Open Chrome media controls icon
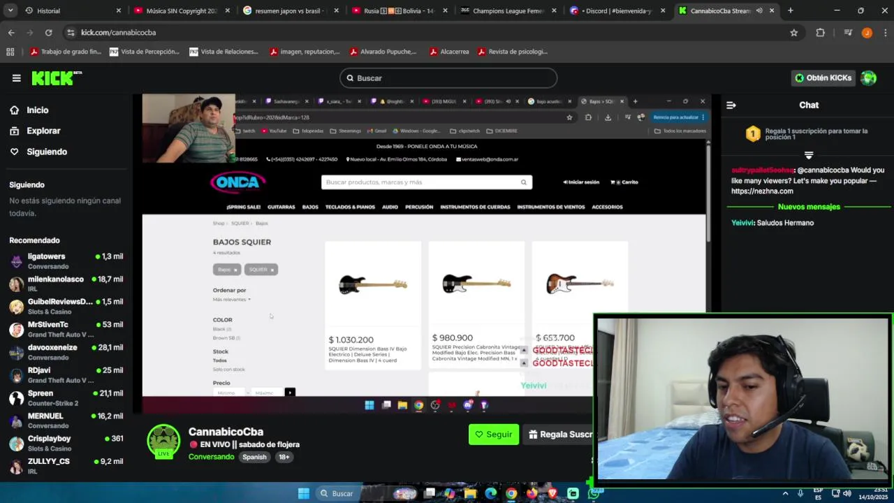 pyautogui.click(x=848, y=33)
